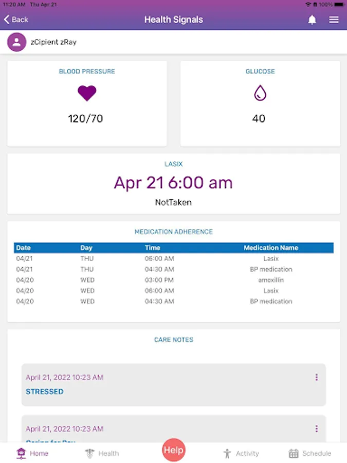Open the Schedule tab
Screen dimensions: 347x463
[x=309, y=453]
